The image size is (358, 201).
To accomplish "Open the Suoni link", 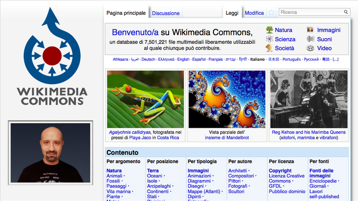I will pos(324,39).
